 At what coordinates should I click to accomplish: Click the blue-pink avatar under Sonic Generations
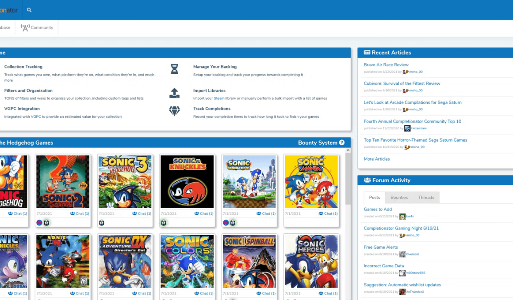[226, 223]
